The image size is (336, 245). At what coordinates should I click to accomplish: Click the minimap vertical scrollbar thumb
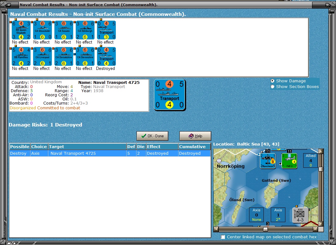(x=321, y=169)
